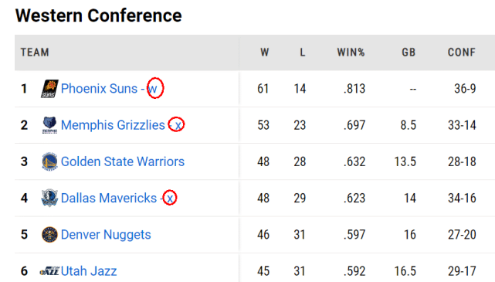
Task: Open the Memphis Grizzlies team link
Action: pyautogui.click(x=113, y=125)
